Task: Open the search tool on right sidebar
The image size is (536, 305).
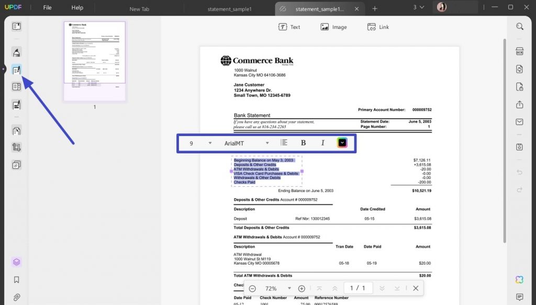Action: click(519, 26)
